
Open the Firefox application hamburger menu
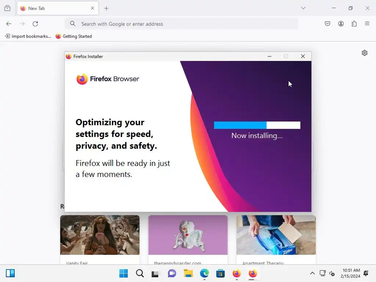[x=367, y=23]
